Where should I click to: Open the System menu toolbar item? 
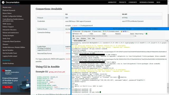pos(97,31)
